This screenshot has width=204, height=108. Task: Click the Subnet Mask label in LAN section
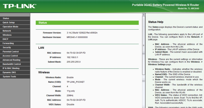pyautogui.click(x=54, y=62)
